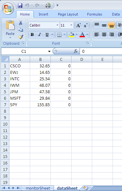Open the Name Box dropdown arrow
The image size is (122, 191).
(49, 51)
